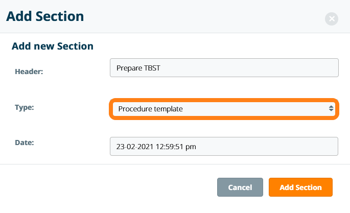
Task: Click the "Add new Section" heading
Action: click(53, 46)
